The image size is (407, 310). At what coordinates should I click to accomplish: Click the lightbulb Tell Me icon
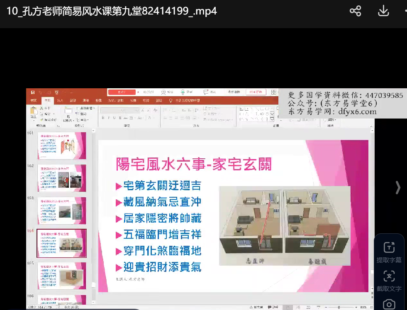[171, 100]
